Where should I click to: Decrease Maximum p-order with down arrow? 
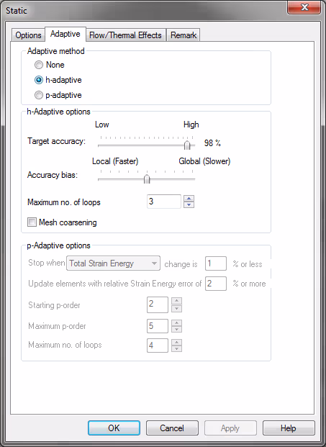point(177,329)
